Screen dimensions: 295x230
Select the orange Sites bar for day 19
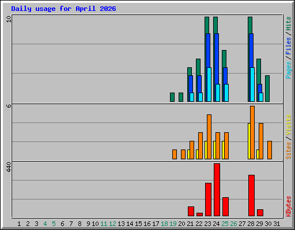(175, 154)
